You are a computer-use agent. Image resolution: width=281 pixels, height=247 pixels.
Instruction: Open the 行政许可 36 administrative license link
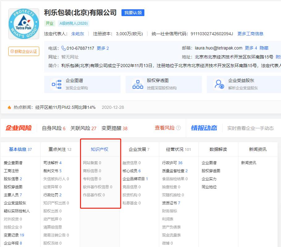click(172, 162)
